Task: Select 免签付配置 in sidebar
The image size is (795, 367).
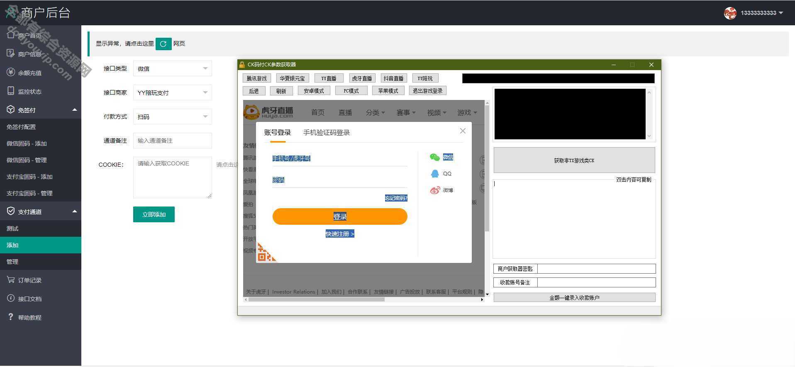Action: point(41,127)
